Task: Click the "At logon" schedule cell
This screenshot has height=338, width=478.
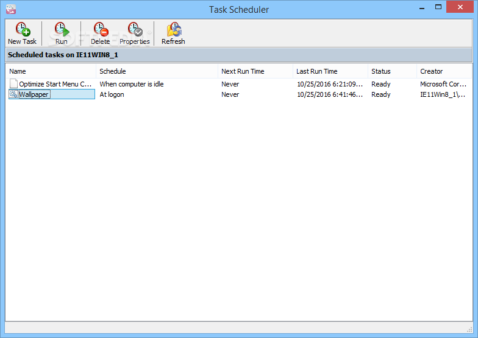Action: coord(112,94)
